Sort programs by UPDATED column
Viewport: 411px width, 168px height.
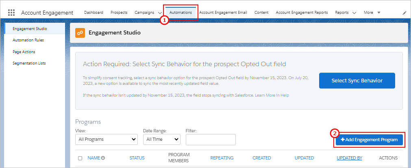pyautogui.click(x=304, y=158)
